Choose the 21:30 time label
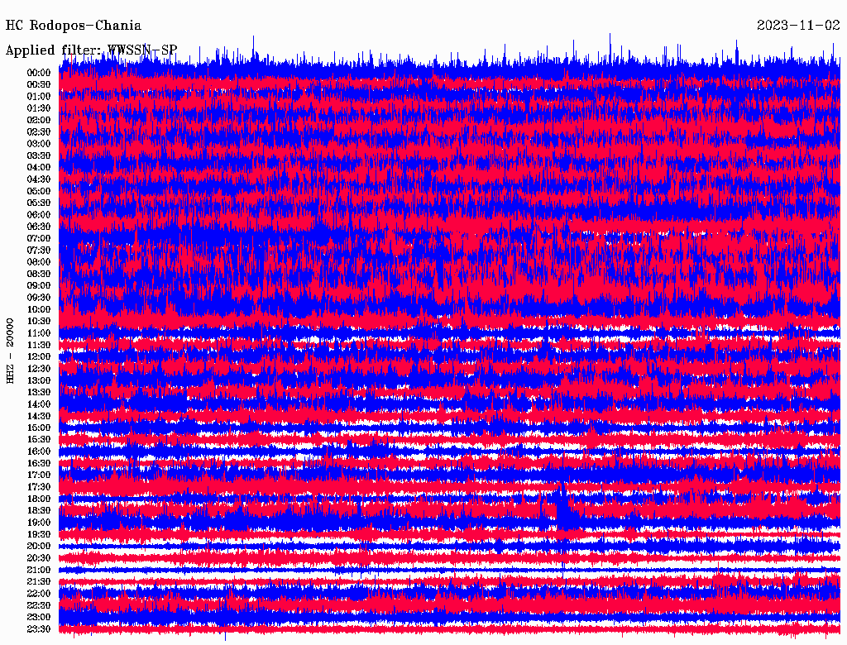This screenshot has width=847, height=645. tap(39, 582)
